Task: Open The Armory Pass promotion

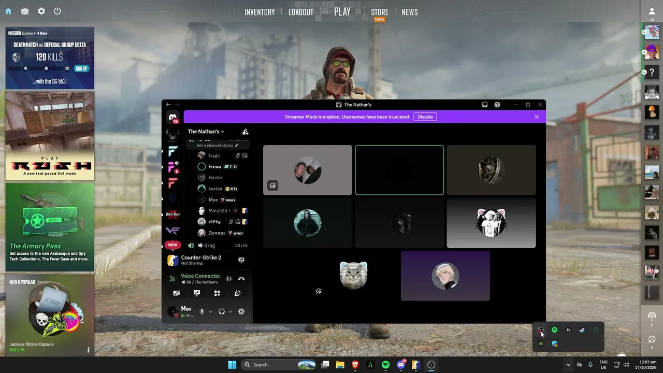Action: tap(50, 227)
